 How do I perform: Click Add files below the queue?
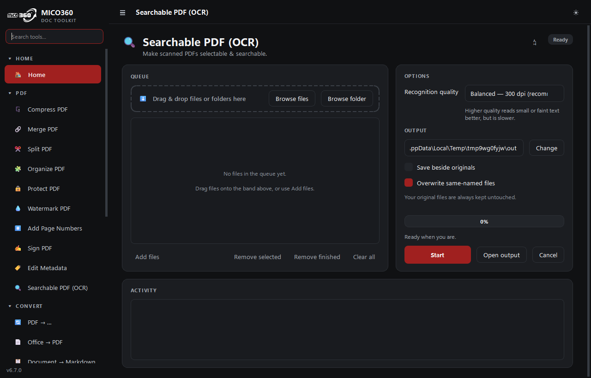point(147,257)
